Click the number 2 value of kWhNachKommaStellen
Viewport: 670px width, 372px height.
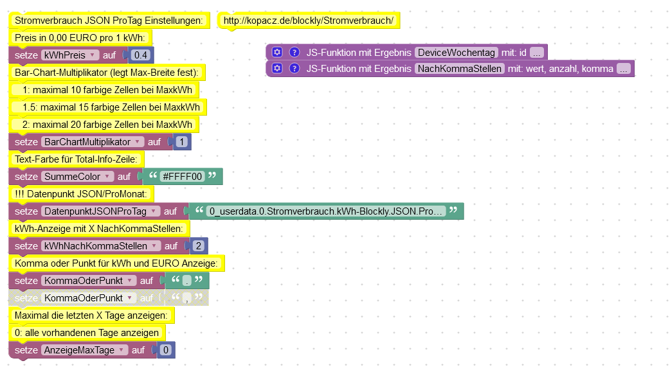(x=198, y=246)
